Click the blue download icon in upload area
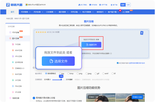The height and width of the screenshot is (102, 155). point(142,33)
